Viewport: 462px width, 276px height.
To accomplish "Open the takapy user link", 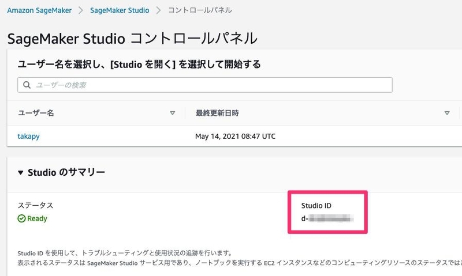I will pyautogui.click(x=28, y=137).
